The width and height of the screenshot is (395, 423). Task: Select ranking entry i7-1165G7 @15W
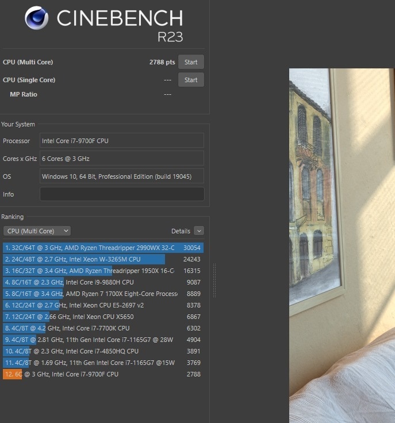pyautogui.click(x=103, y=363)
